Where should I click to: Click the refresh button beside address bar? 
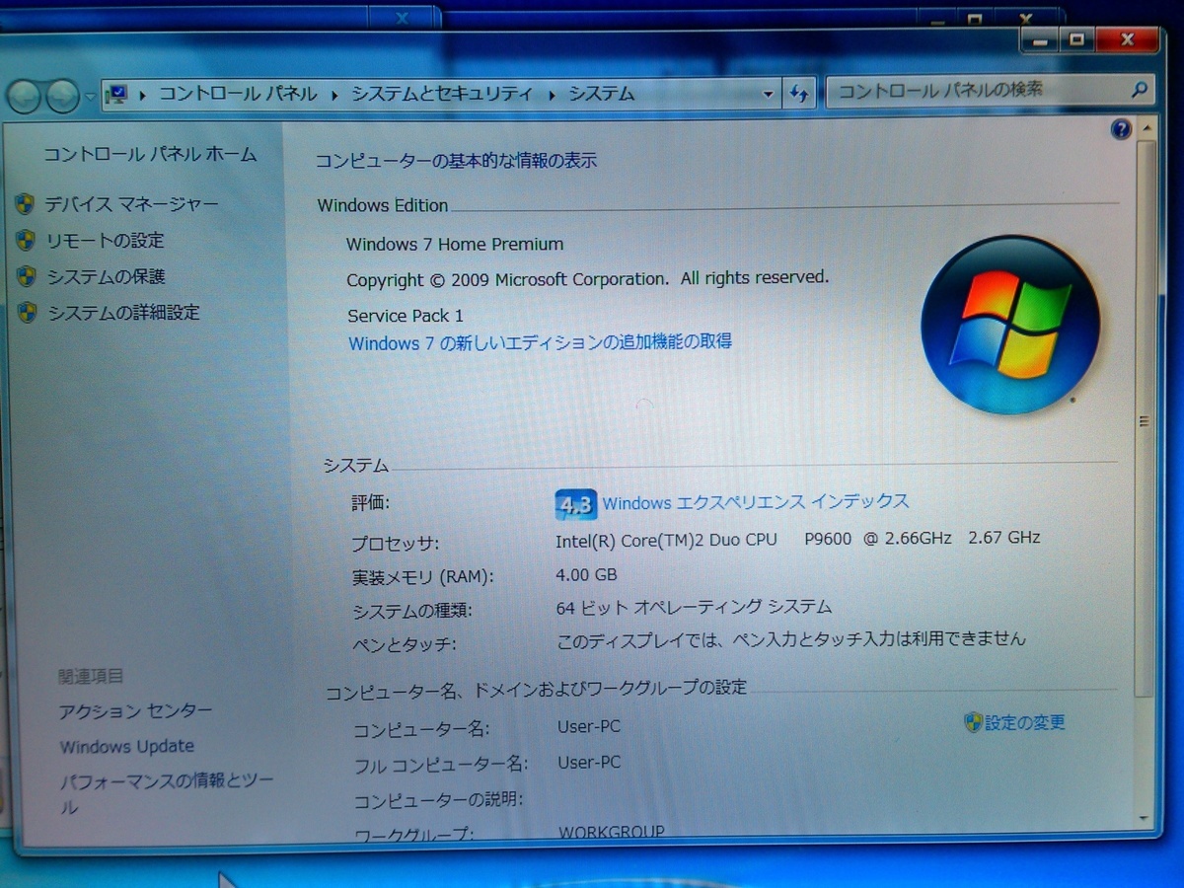pyautogui.click(x=798, y=94)
